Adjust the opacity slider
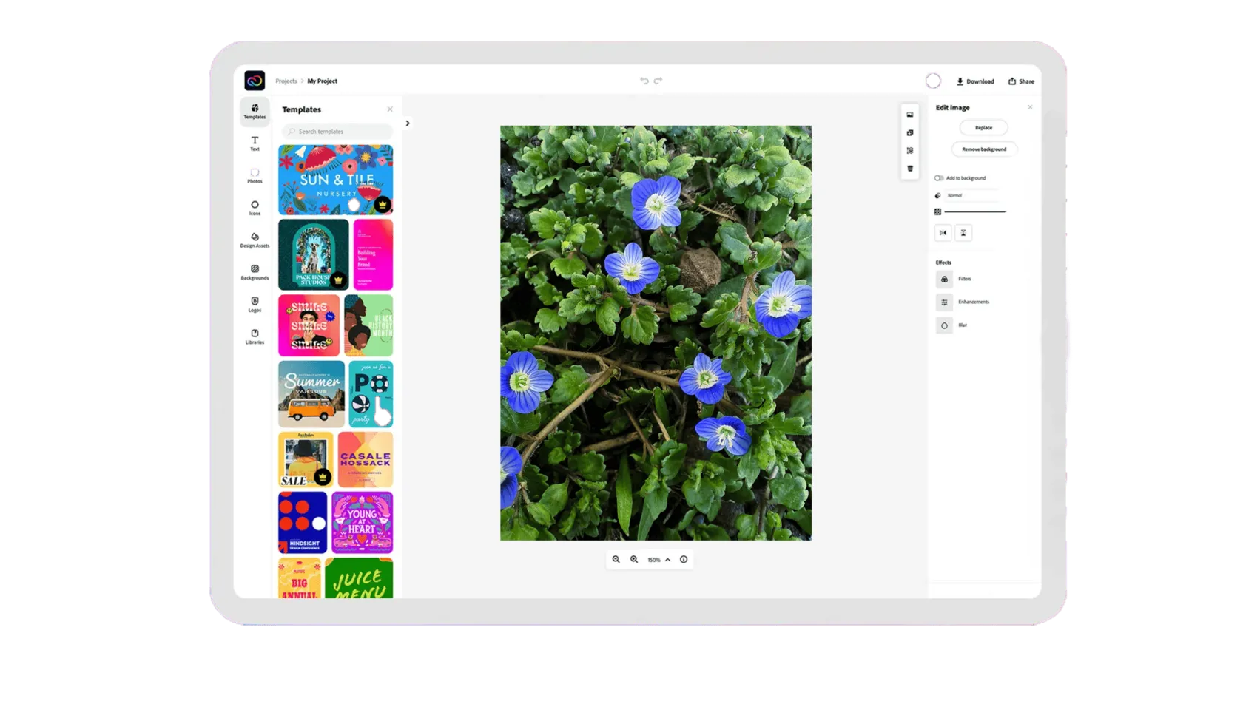Viewport: 1243px width, 704px height. coord(975,212)
